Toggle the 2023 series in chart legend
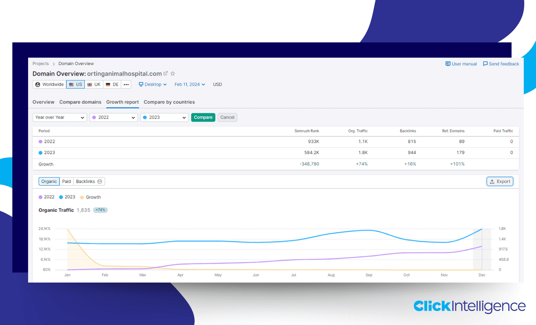536x325 pixels. pyautogui.click(x=67, y=197)
